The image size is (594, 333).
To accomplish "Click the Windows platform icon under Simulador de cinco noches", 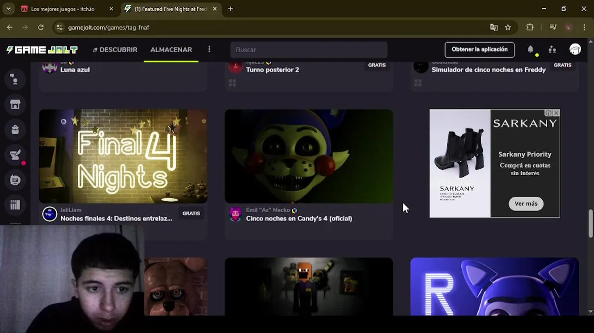I will tap(418, 83).
